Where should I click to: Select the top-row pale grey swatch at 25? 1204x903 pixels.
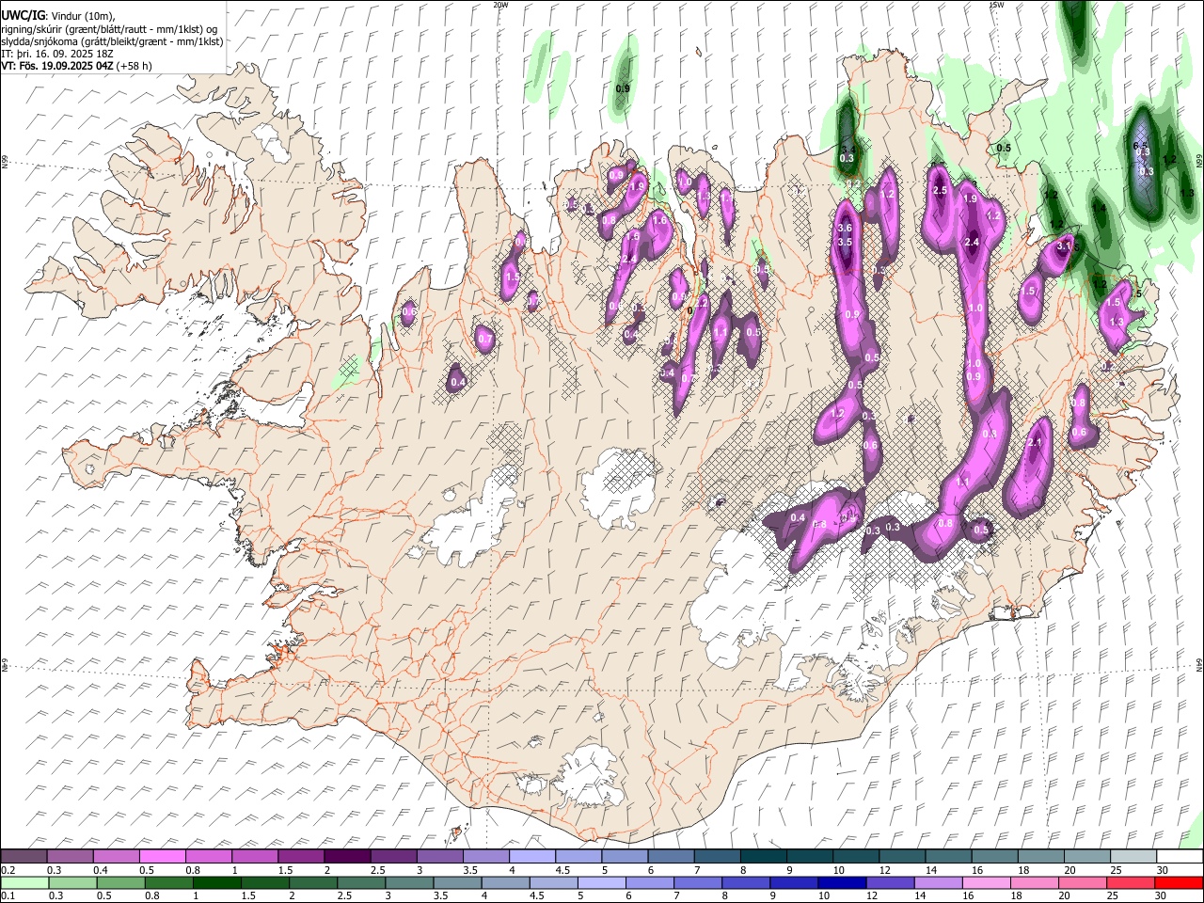(x=1134, y=857)
